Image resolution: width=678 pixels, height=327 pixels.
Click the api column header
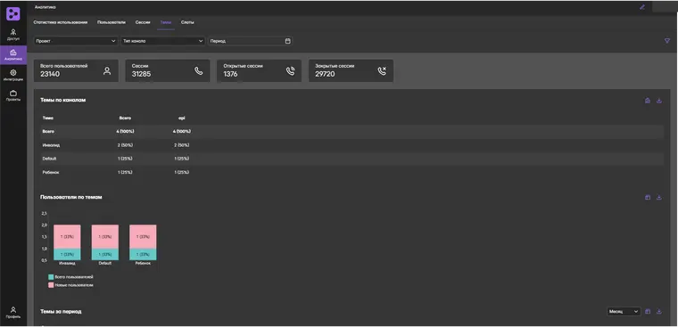tap(182, 118)
